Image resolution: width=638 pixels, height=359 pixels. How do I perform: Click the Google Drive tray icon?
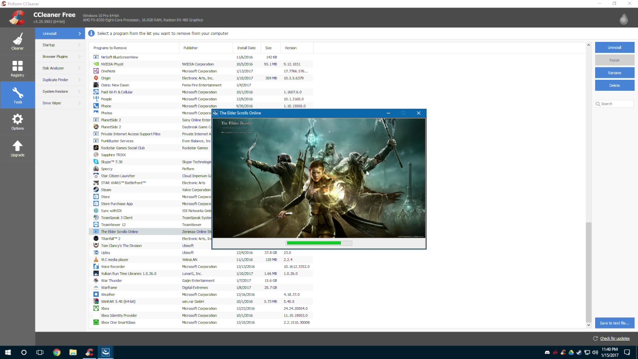[571, 353]
